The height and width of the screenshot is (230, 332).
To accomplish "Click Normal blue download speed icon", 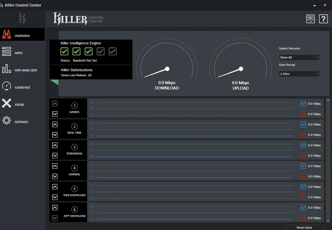I will point(303,166).
